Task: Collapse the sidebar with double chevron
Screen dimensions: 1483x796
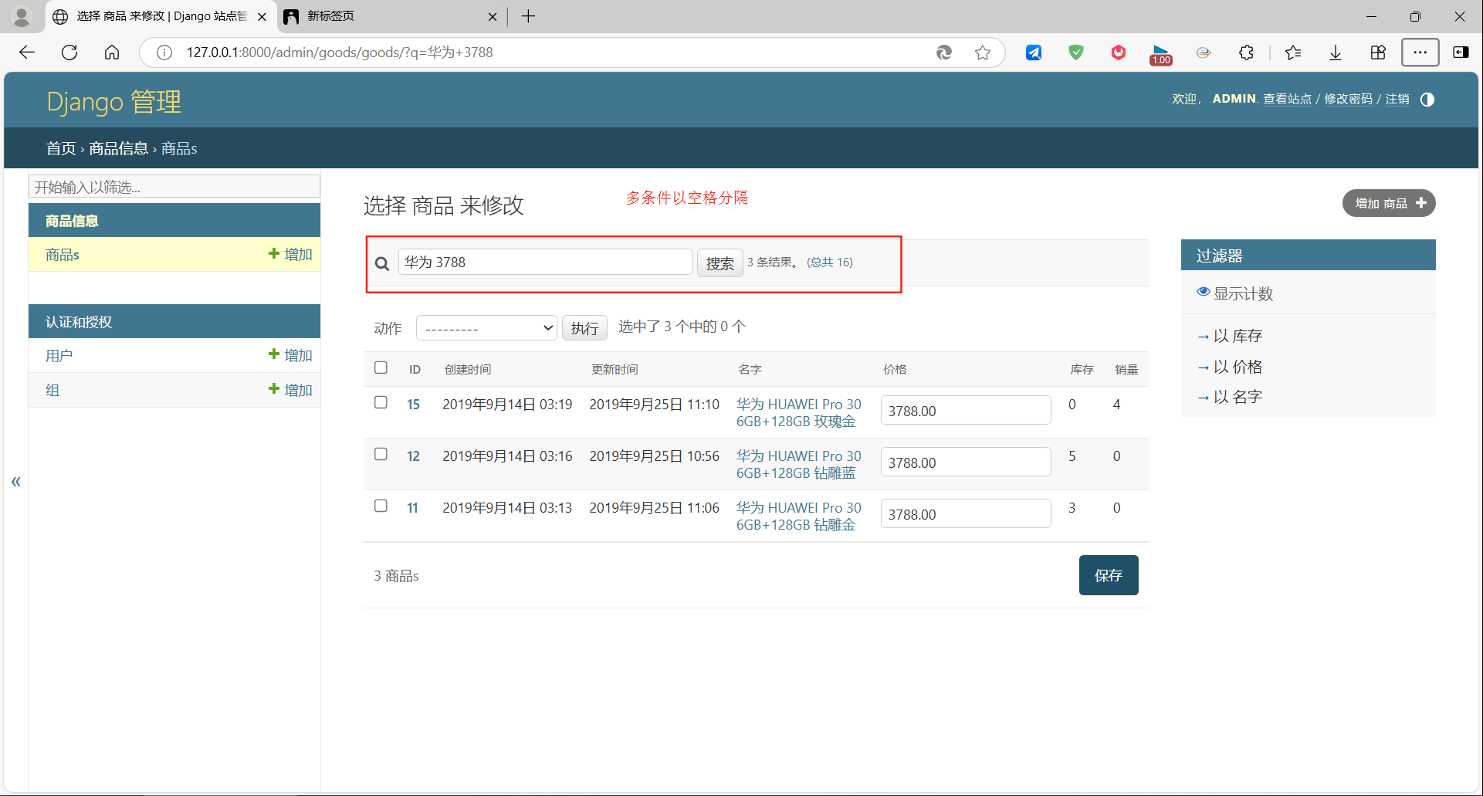Action: click(15, 482)
